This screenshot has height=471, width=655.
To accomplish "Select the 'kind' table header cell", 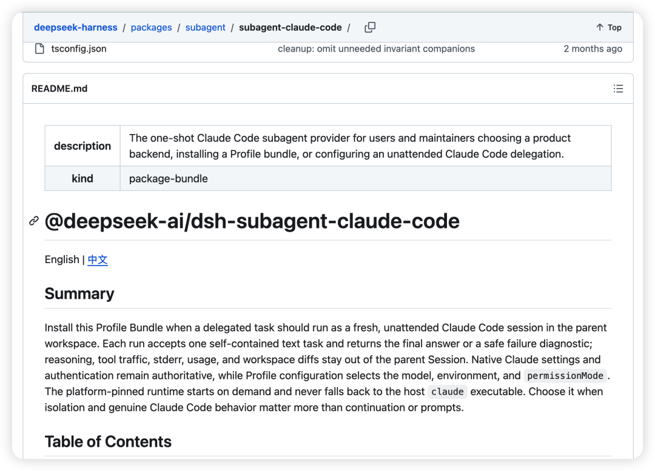I will point(82,179).
